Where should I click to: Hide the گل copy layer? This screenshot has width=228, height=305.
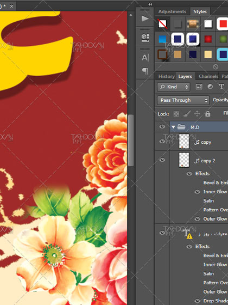(x=162, y=141)
